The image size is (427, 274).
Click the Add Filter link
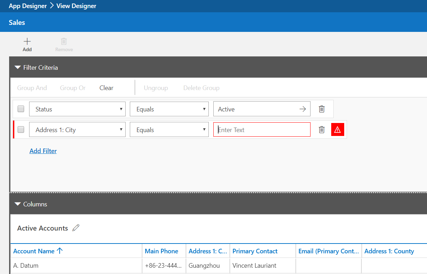click(x=43, y=151)
